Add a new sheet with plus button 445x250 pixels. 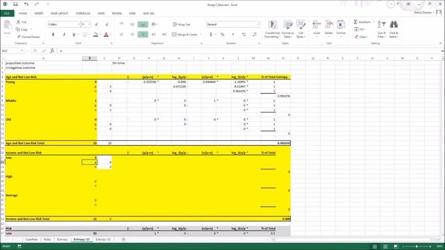(x=124, y=240)
